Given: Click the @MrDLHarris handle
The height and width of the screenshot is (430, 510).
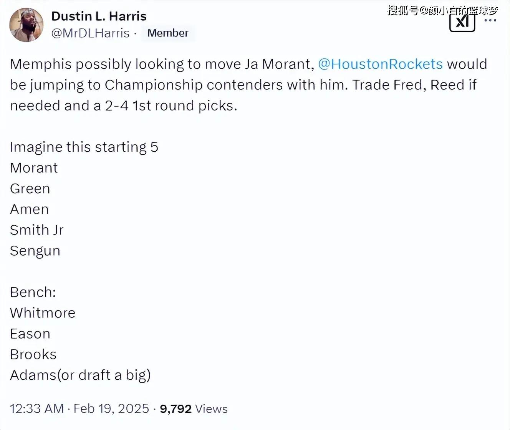Looking at the screenshot, I should click(x=90, y=33).
